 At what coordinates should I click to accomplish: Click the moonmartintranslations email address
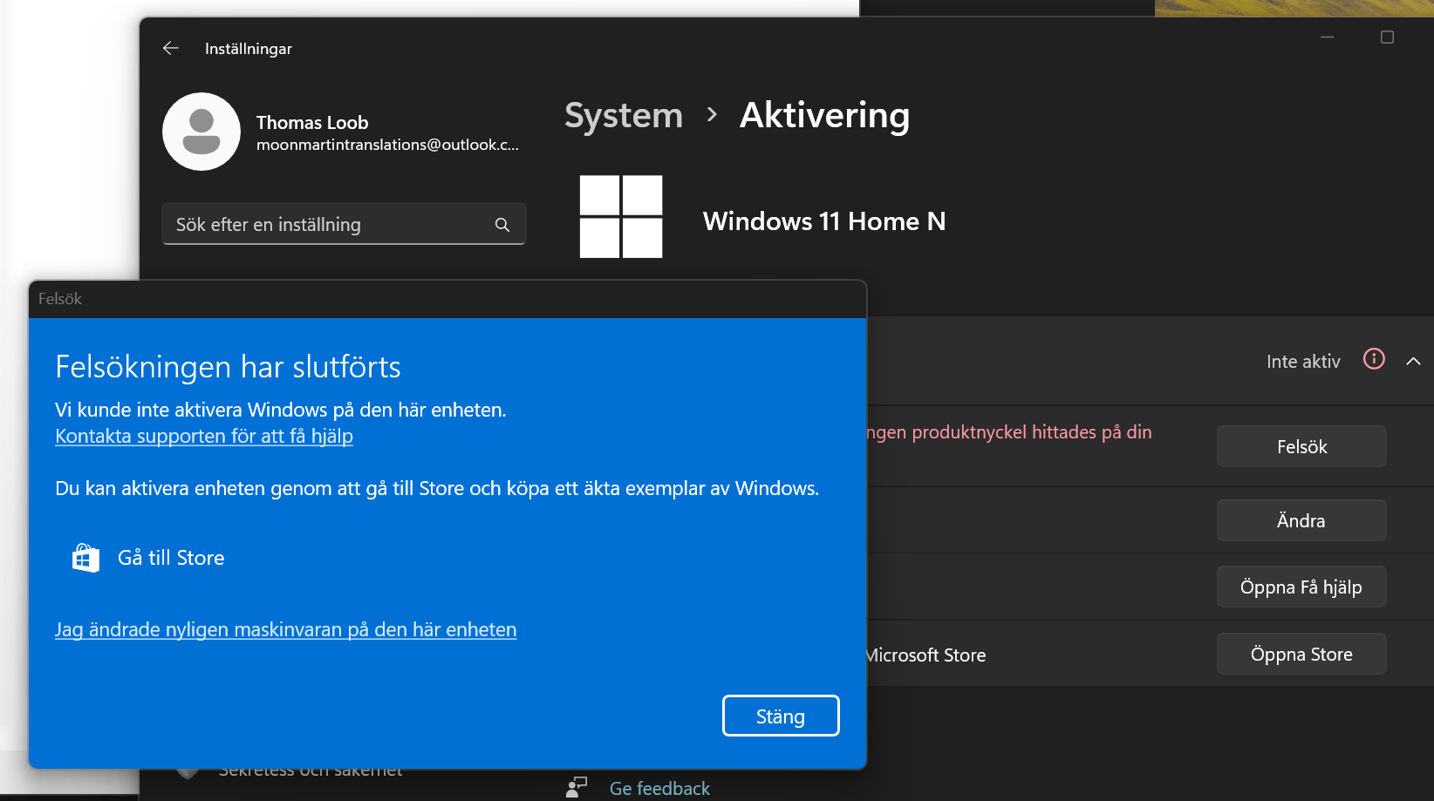[387, 145]
